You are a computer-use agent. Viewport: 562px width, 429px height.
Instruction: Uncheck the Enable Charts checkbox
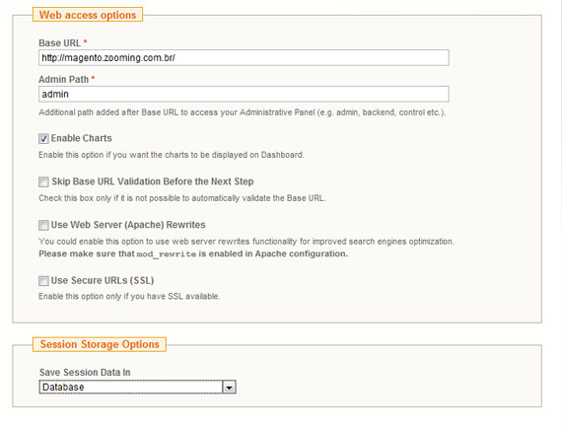pyautogui.click(x=43, y=138)
